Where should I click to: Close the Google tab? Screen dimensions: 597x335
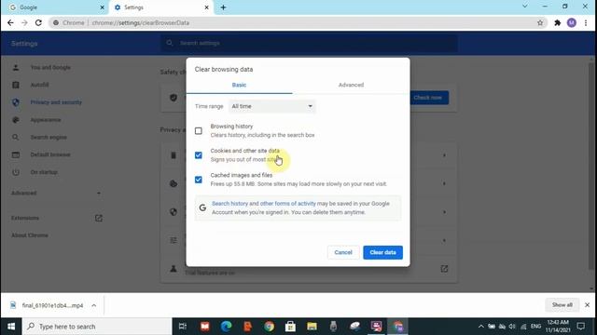102,7
